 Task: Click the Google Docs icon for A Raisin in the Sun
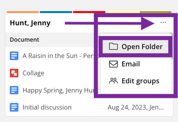pyautogui.click(x=14, y=56)
